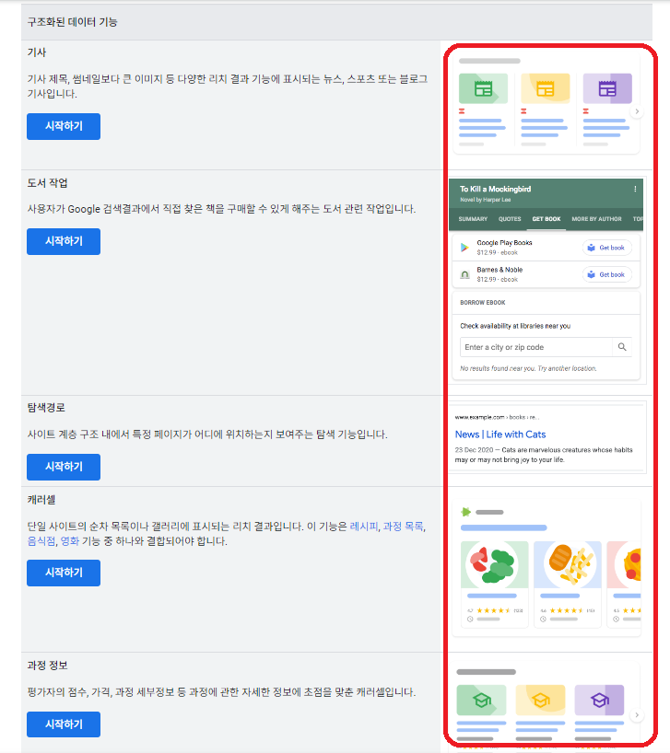670x753 pixels.
Task: Click Get book for Google Play Books
Action: tap(607, 248)
